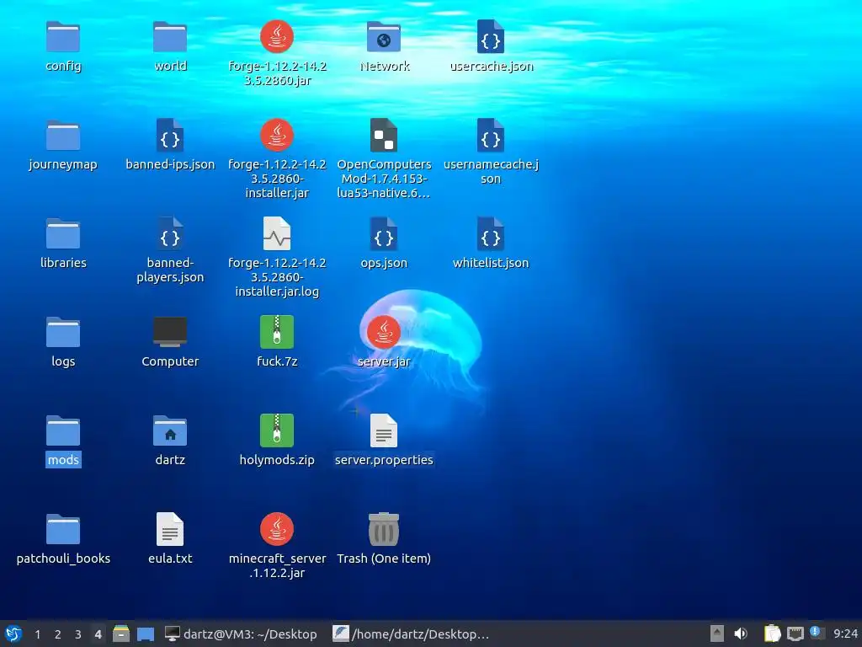Click the show desktop taskbar icon
Screen dimensions: 862x647
[146, 634]
